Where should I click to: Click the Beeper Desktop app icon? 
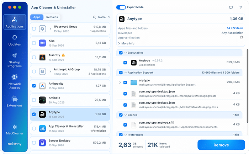(42, 143)
